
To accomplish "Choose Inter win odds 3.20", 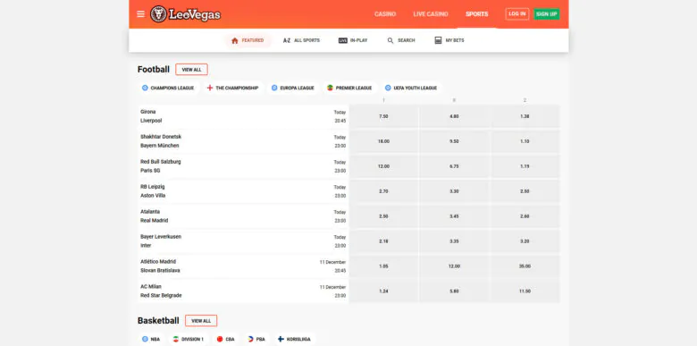I will tap(525, 241).
